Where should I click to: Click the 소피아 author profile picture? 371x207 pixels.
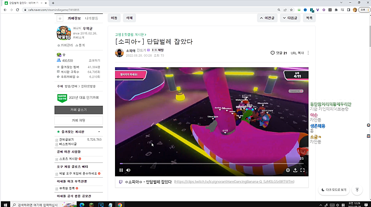119,52
